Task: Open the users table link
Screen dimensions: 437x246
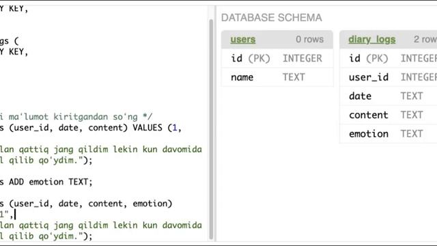Action: point(243,40)
